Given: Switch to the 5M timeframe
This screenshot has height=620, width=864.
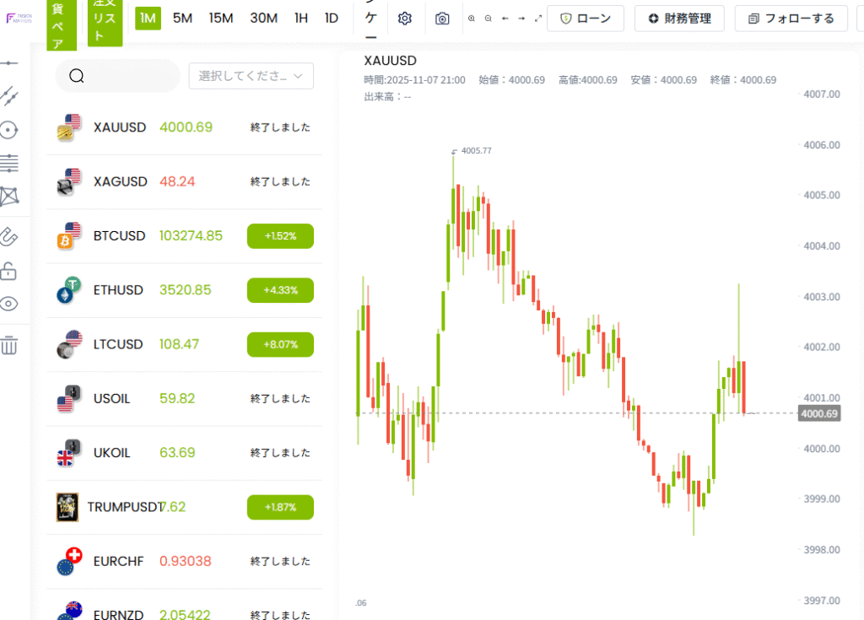Looking at the screenshot, I should (x=182, y=18).
